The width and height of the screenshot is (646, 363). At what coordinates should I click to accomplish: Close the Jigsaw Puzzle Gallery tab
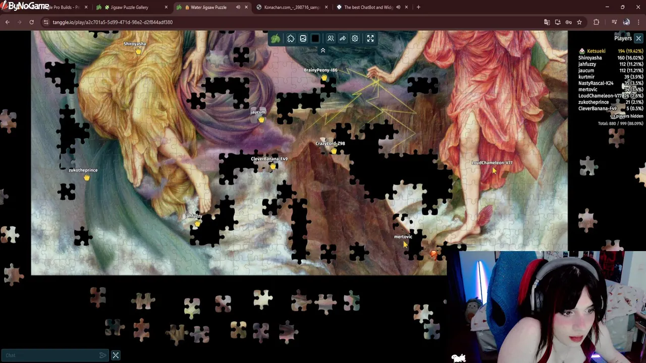(x=166, y=7)
